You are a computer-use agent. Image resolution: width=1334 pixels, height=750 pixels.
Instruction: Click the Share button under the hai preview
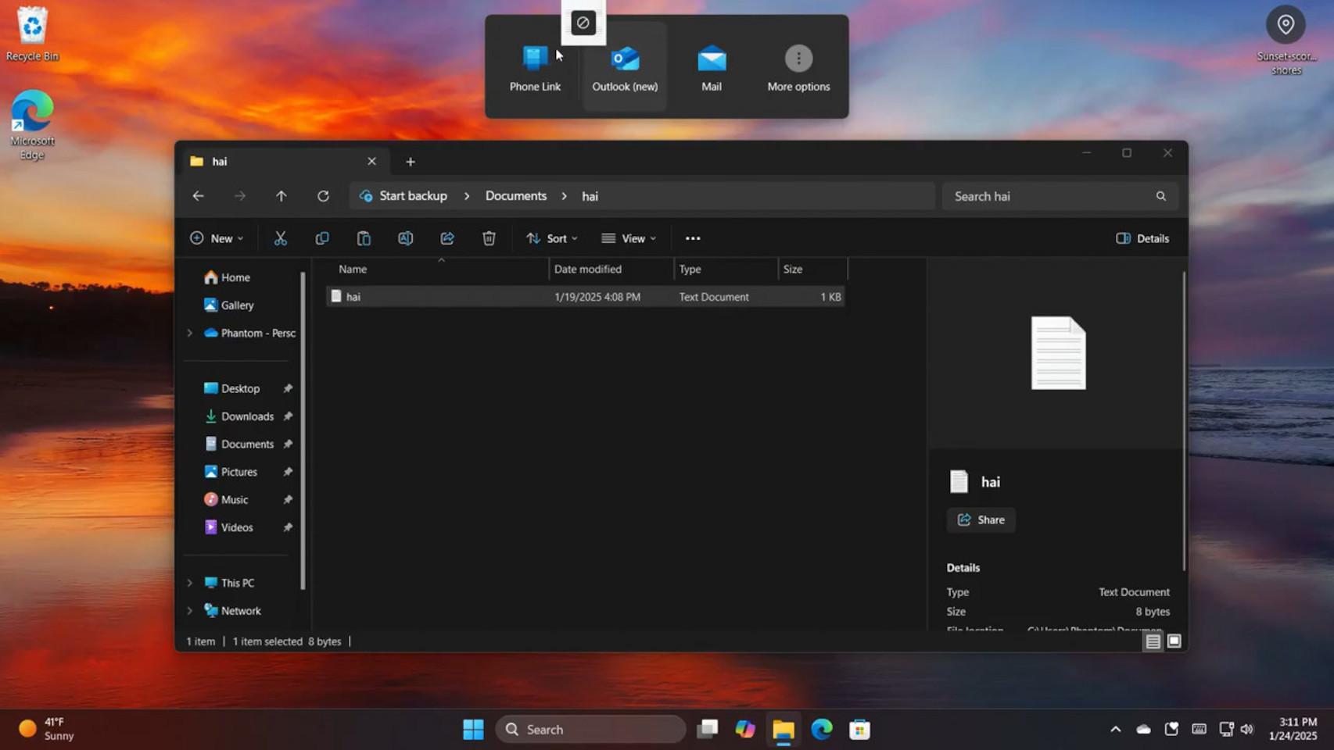point(981,520)
